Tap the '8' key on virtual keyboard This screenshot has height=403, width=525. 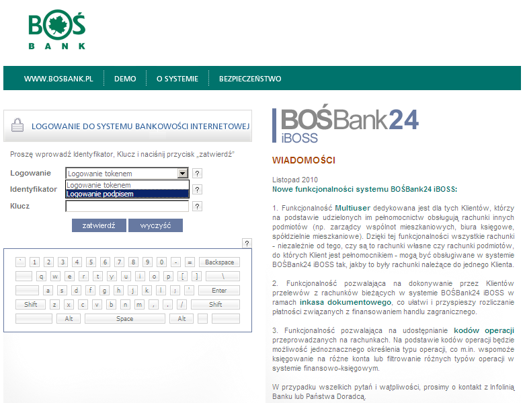coord(133,262)
